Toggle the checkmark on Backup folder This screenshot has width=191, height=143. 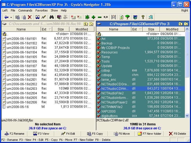[99, 43]
